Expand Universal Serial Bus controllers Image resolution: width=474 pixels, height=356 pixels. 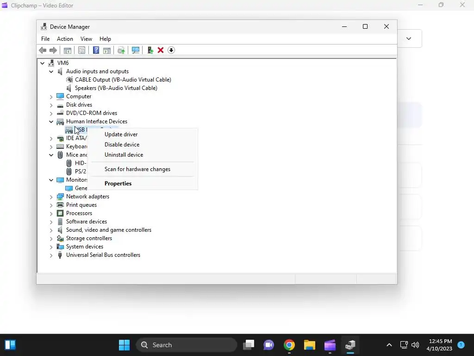(x=51, y=255)
